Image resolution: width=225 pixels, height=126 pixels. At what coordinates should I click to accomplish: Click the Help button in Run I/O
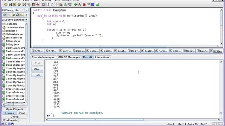click(x=37, y=75)
